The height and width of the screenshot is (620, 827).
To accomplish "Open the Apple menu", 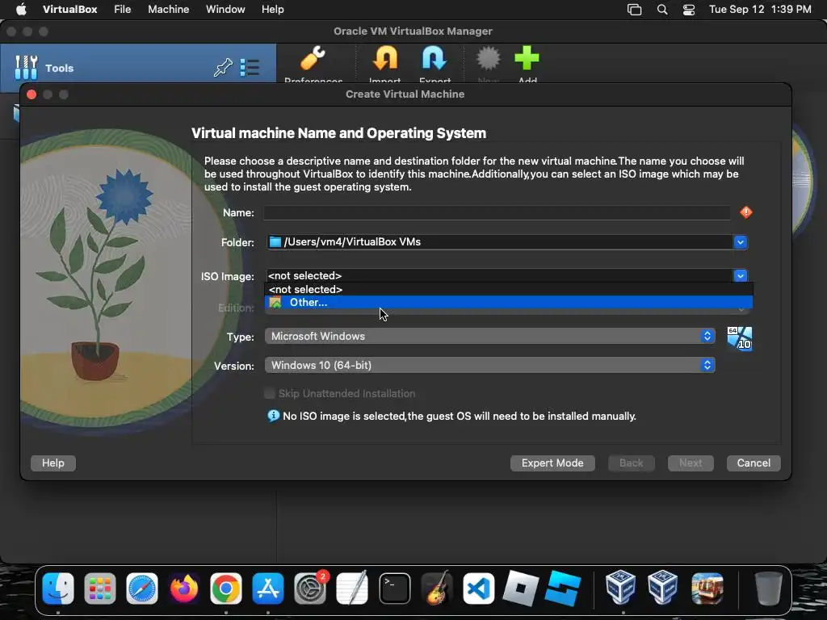I will [21, 10].
